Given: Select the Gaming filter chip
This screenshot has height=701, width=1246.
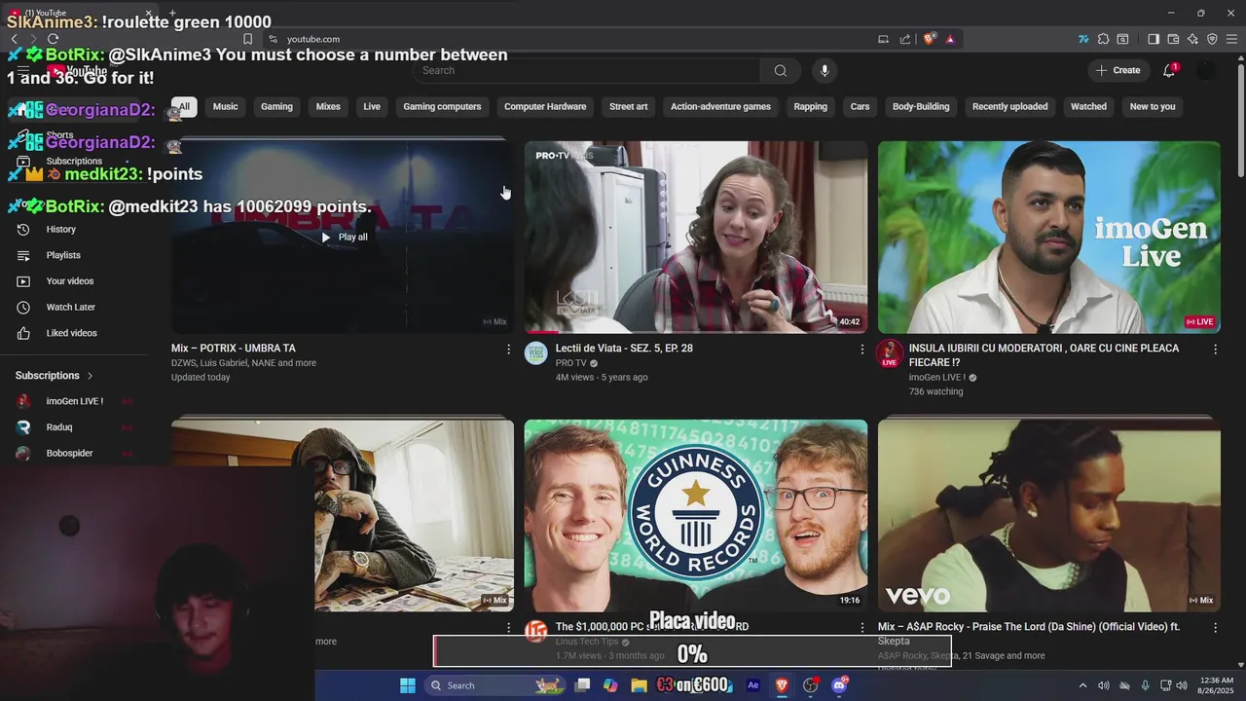Looking at the screenshot, I should [276, 107].
